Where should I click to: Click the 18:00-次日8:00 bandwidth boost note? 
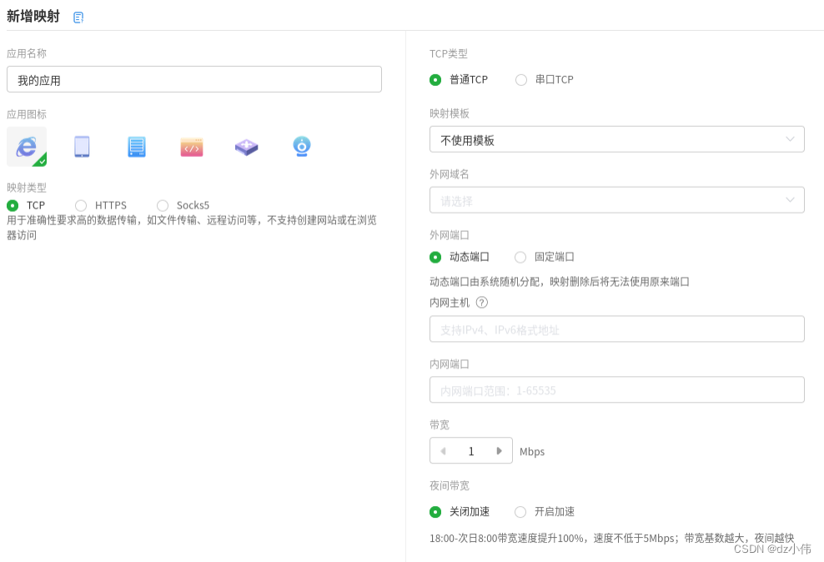[611, 539]
